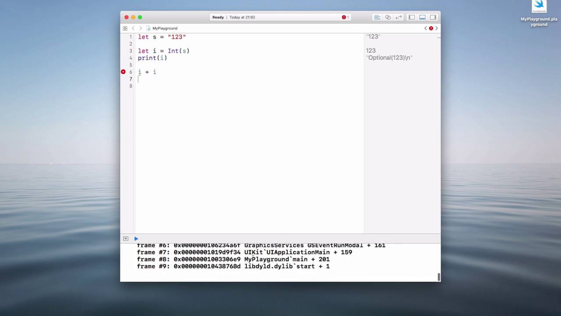
Task: Click frame #9 libdyld.dylib console line
Action: click(233, 266)
